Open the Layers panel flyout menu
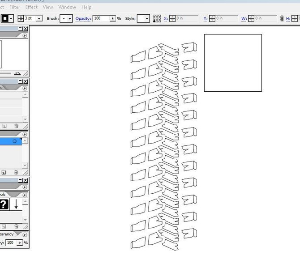The width and height of the screenshot is (300, 268). tap(25, 134)
